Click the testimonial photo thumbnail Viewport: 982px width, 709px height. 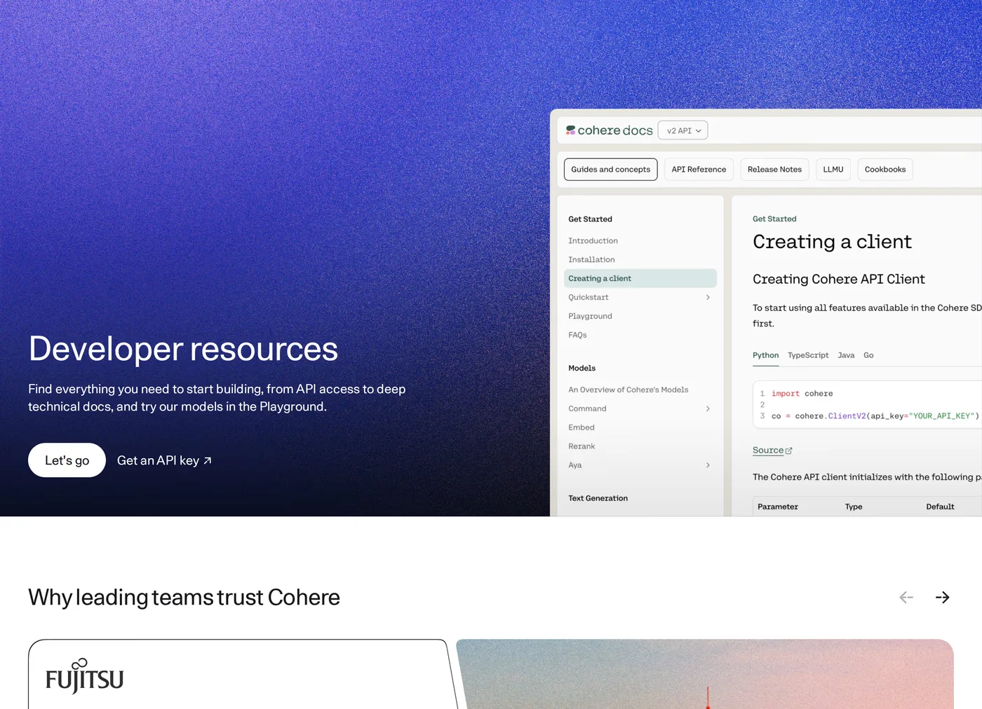click(705, 674)
